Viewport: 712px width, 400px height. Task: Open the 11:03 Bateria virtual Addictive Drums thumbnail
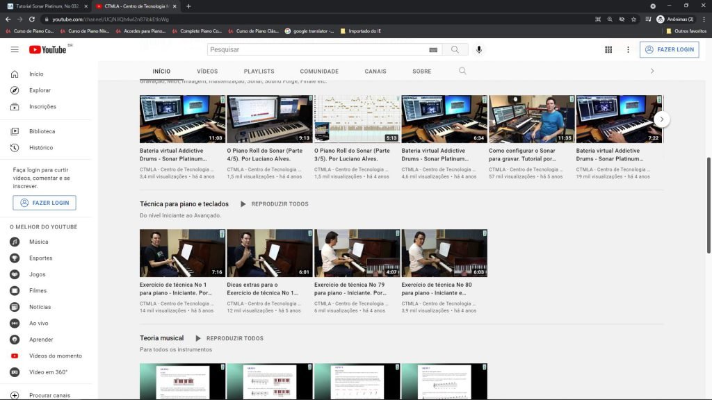point(182,119)
